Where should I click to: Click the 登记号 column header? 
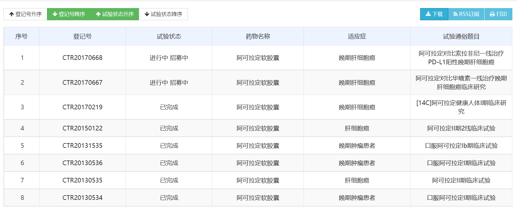82,36
